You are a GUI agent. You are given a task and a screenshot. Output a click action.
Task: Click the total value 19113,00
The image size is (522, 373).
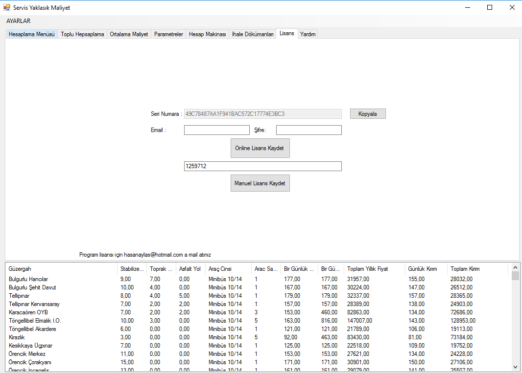(461, 329)
